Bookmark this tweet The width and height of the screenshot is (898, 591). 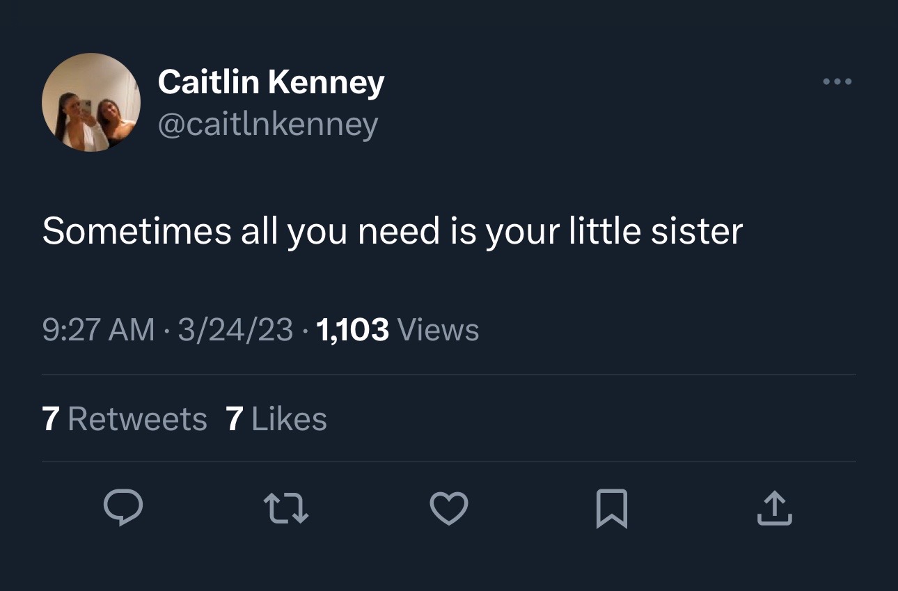612,508
